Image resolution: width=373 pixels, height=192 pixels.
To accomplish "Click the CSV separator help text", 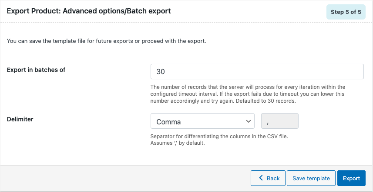I will click(x=219, y=137).
